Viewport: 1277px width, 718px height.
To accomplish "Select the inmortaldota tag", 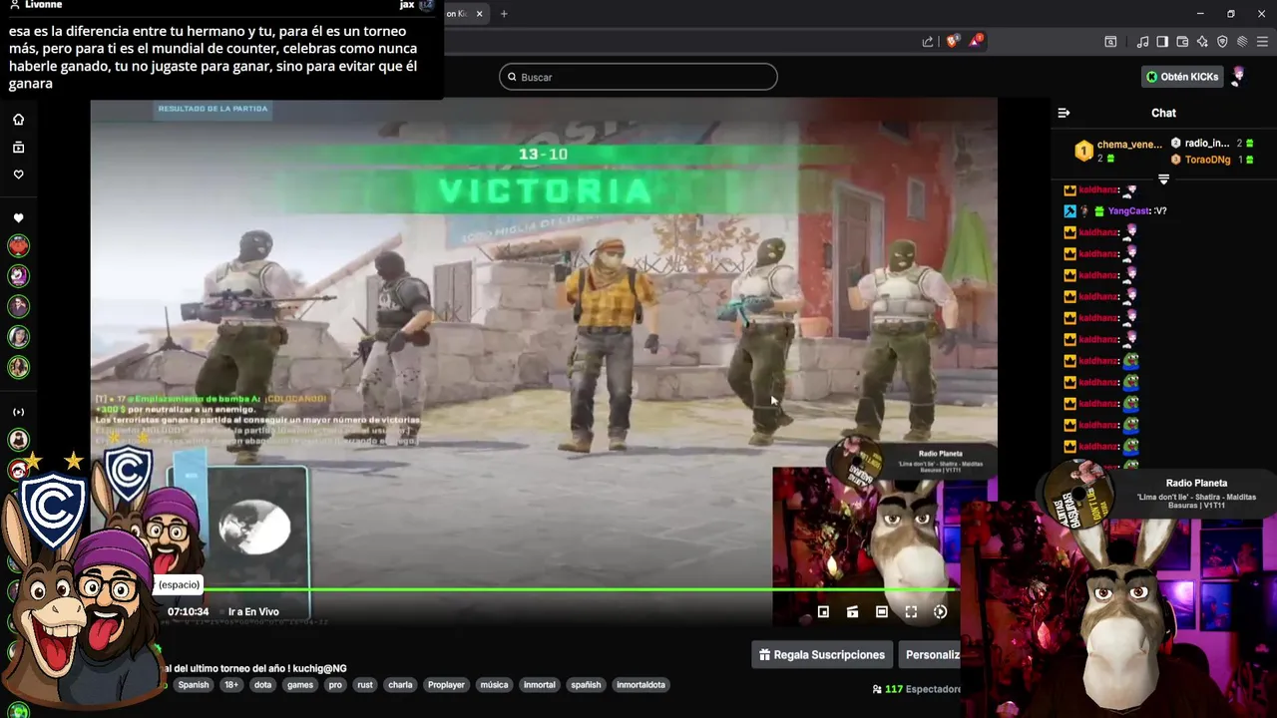I will (x=640, y=685).
